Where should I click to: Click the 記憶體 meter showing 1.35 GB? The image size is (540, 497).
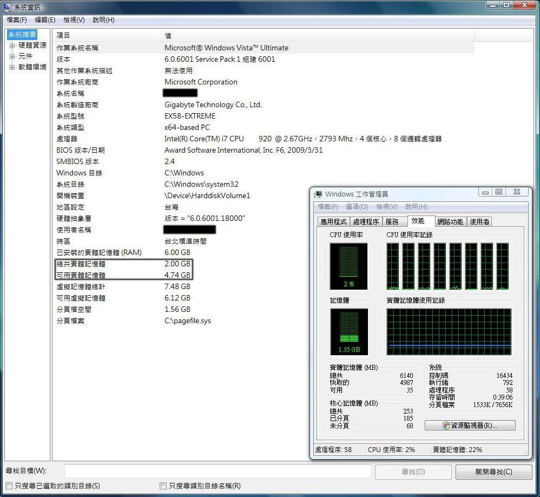pyautogui.click(x=349, y=331)
